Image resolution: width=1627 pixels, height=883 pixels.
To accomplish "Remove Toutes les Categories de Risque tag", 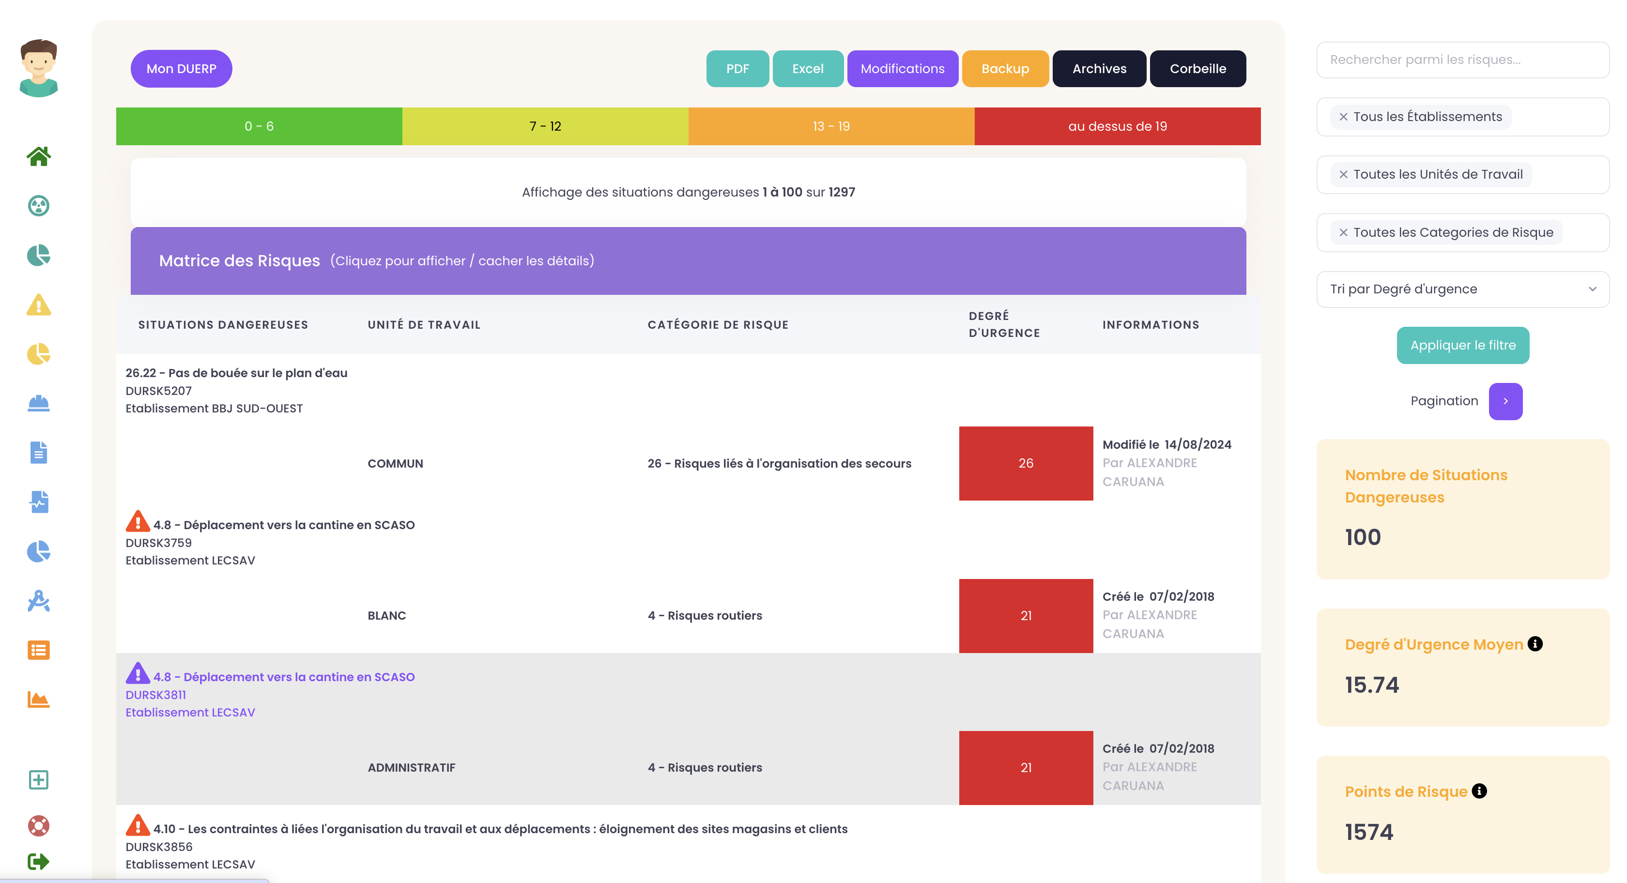I will pos(1343,232).
